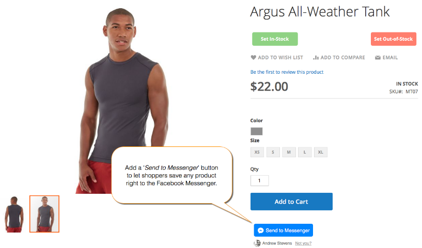Screen dimensions: 422x248
Task: Click the heart icon for wish list
Action: coord(253,58)
